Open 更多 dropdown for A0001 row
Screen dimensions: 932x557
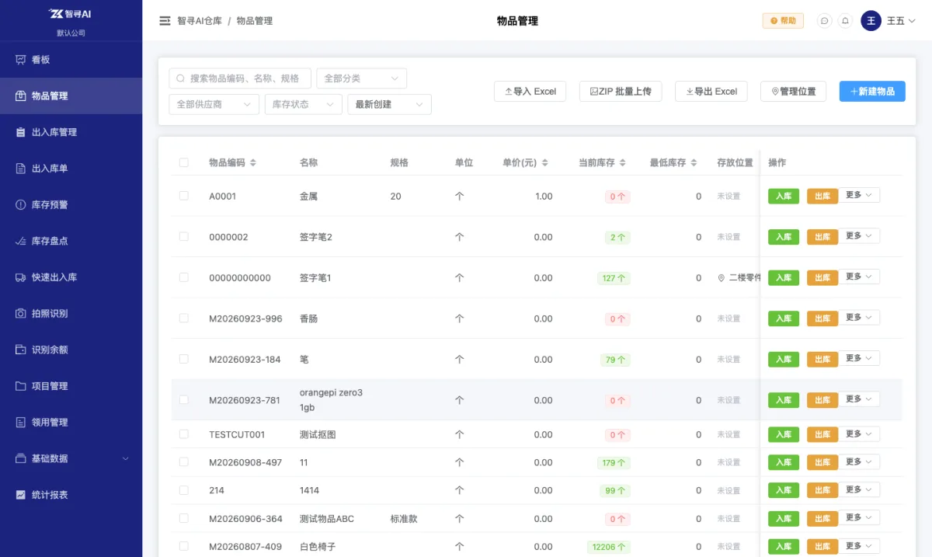coord(859,195)
